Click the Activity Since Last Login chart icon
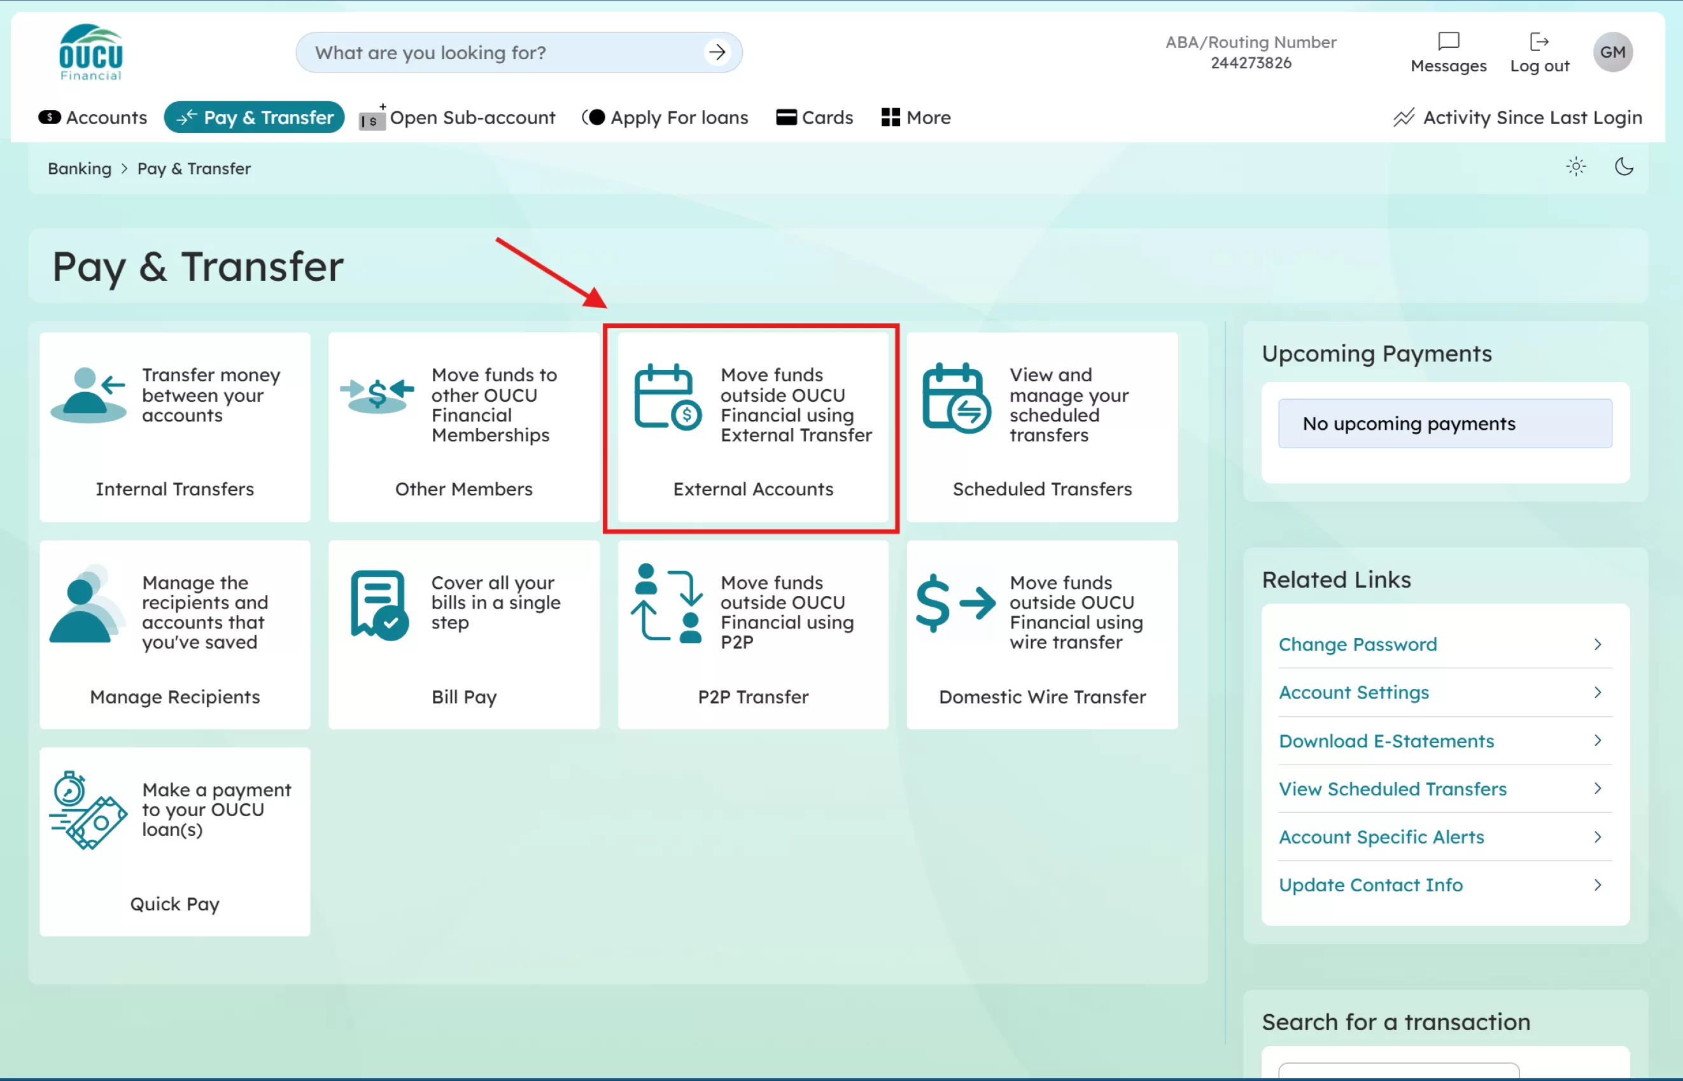Image resolution: width=1683 pixels, height=1081 pixels. click(x=1403, y=117)
